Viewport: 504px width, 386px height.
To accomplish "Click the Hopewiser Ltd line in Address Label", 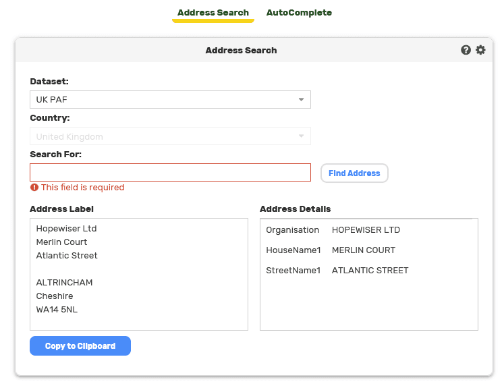I will coord(67,229).
